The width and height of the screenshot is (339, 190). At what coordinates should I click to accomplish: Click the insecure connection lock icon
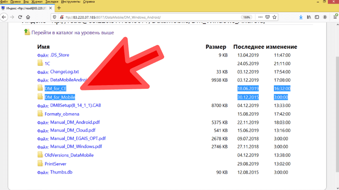[x=62, y=17]
